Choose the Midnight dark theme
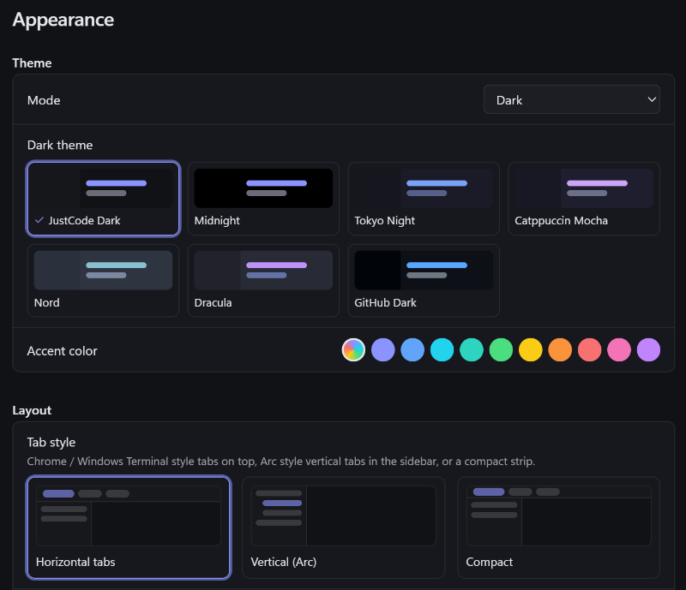Image resolution: width=686 pixels, height=590 pixels. 263,199
